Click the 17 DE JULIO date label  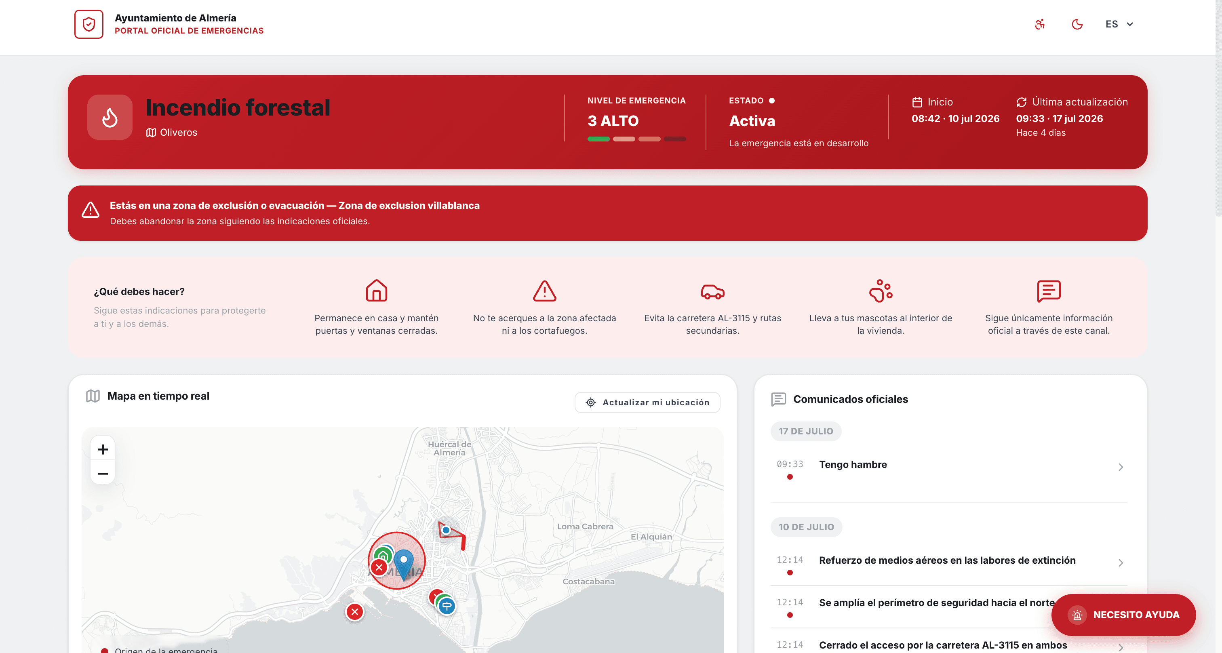(x=805, y=431)
